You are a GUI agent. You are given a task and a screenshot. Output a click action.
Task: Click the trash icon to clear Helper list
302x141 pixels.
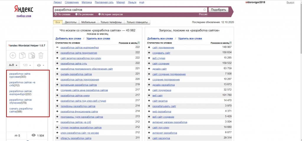(x=41, y=55)
